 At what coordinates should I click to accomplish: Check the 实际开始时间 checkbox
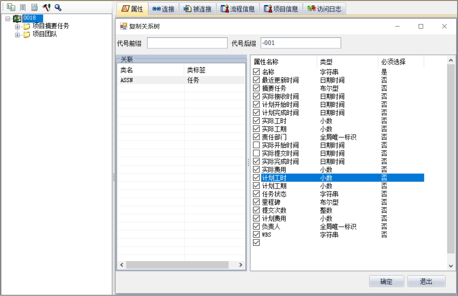[256, 145]
